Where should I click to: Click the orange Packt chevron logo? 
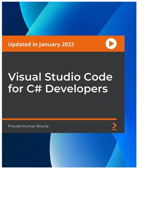coord(114,126)
